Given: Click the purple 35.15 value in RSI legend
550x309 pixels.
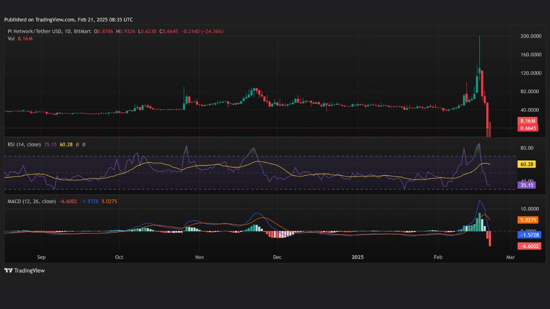Looking at the screenshot, I should [x=50, y=145].
